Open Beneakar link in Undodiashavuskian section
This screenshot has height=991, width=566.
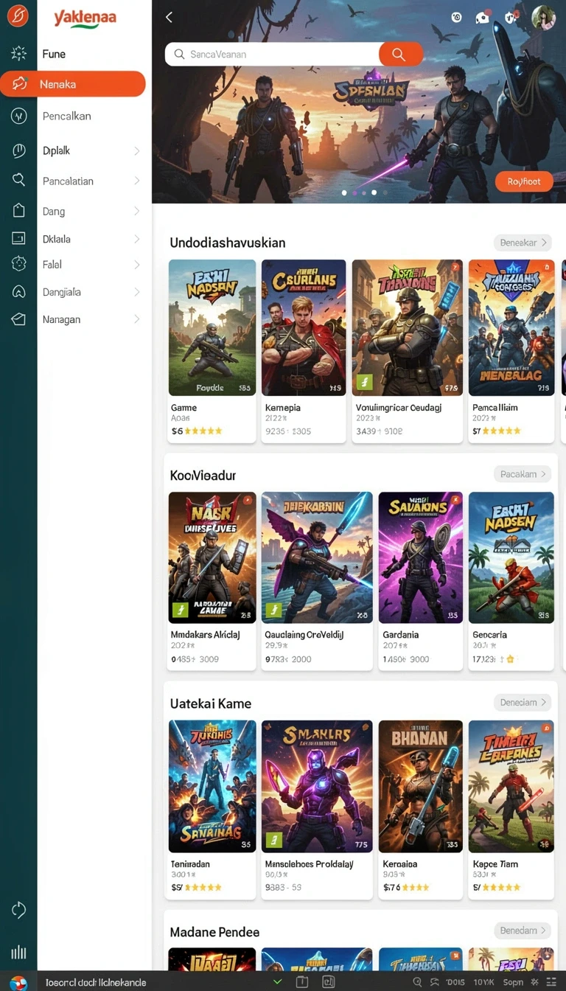(523, 243)
